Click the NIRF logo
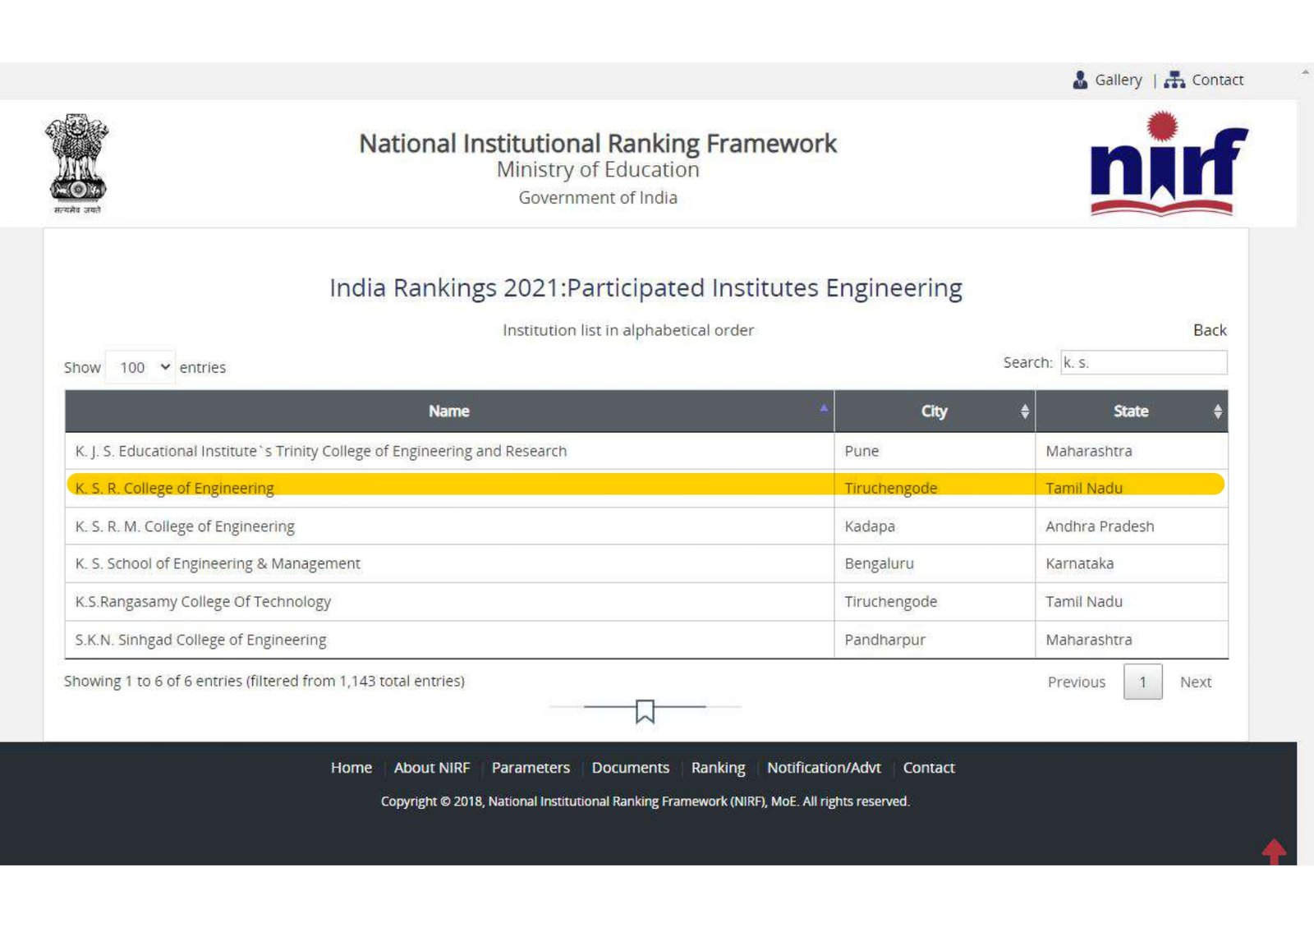Screen dimensions: 1314x928 1167,164
